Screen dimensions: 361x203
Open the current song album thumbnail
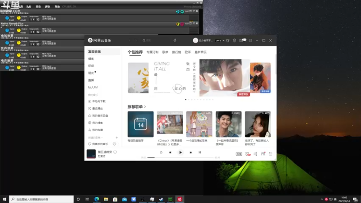(91, 154)
